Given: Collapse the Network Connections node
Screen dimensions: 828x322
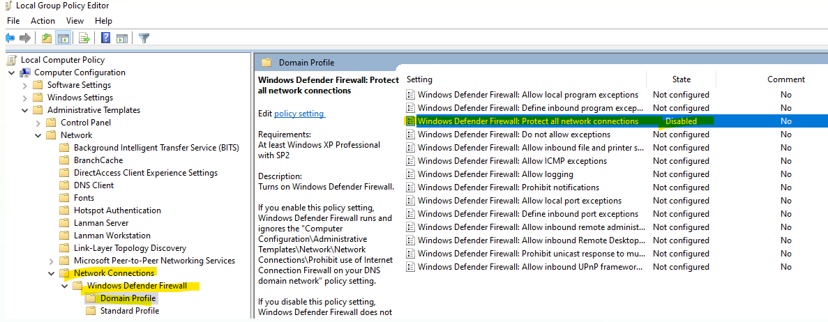Looking at the screenshot, I should click(51, 273).
